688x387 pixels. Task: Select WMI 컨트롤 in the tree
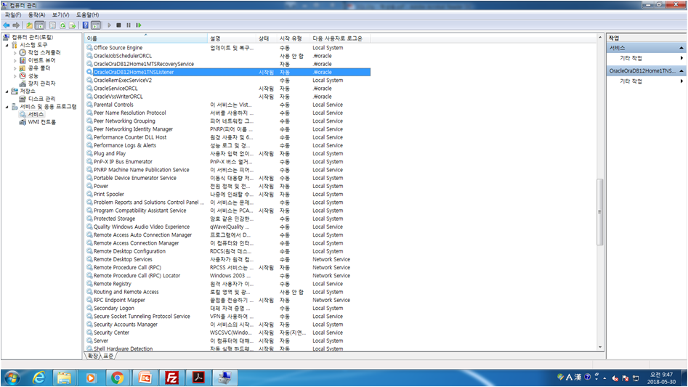coord(41,122)
